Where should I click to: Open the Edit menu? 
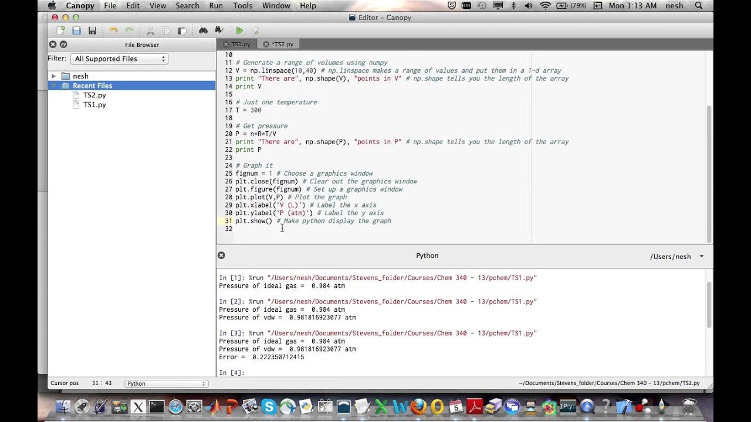[x=133, y=6]
